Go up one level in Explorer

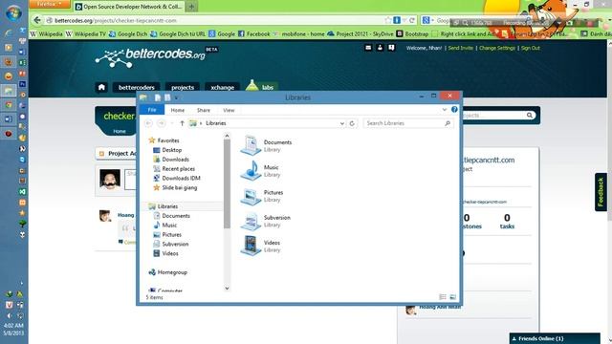coord(182,123)
